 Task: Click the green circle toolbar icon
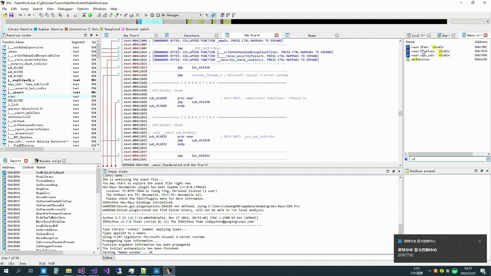pyautogui.click(x=90, y=15)
